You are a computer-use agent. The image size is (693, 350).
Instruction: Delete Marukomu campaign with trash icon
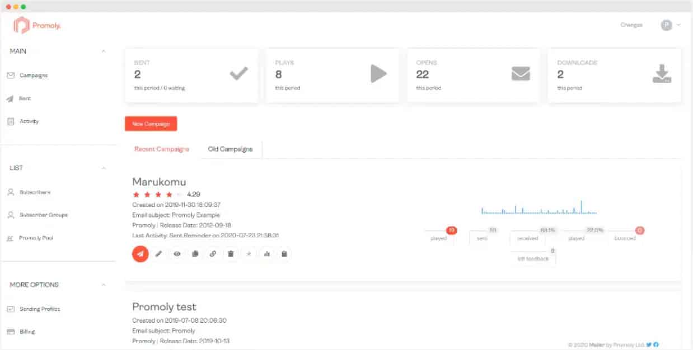click(x=231, y=254)
